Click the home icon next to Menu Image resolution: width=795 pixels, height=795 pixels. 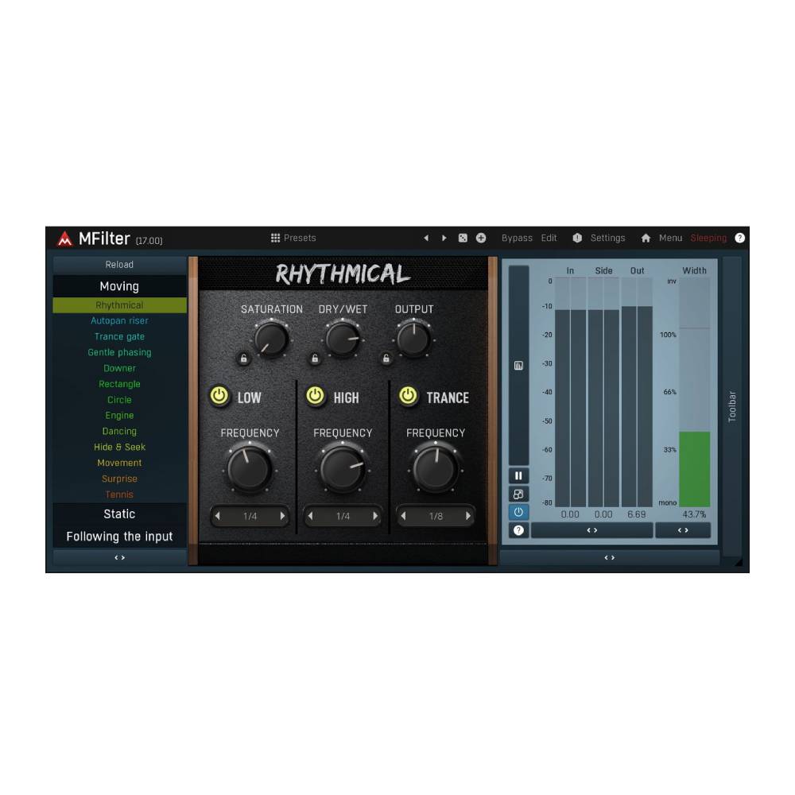click(x=646, y=238)
